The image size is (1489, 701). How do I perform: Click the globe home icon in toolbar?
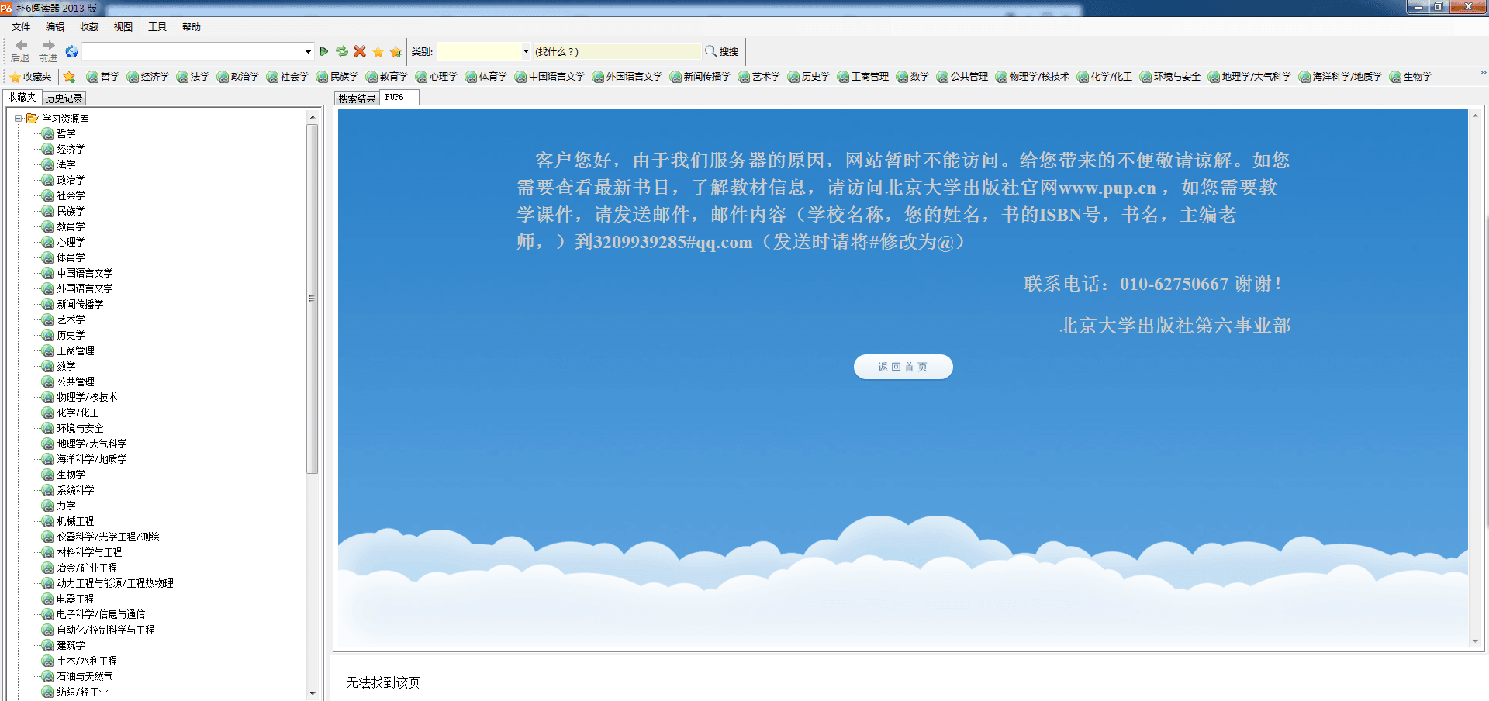tap(71, 51)
